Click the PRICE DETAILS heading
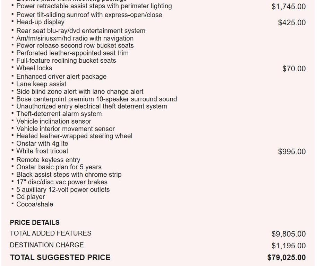The width and height of the screenshot is (317, 266). click(x=35, y=222)
